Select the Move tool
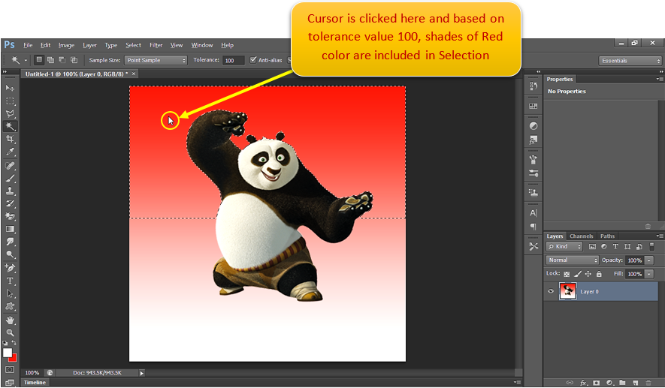Screen dimensions: 665x388 click(10, 88)
